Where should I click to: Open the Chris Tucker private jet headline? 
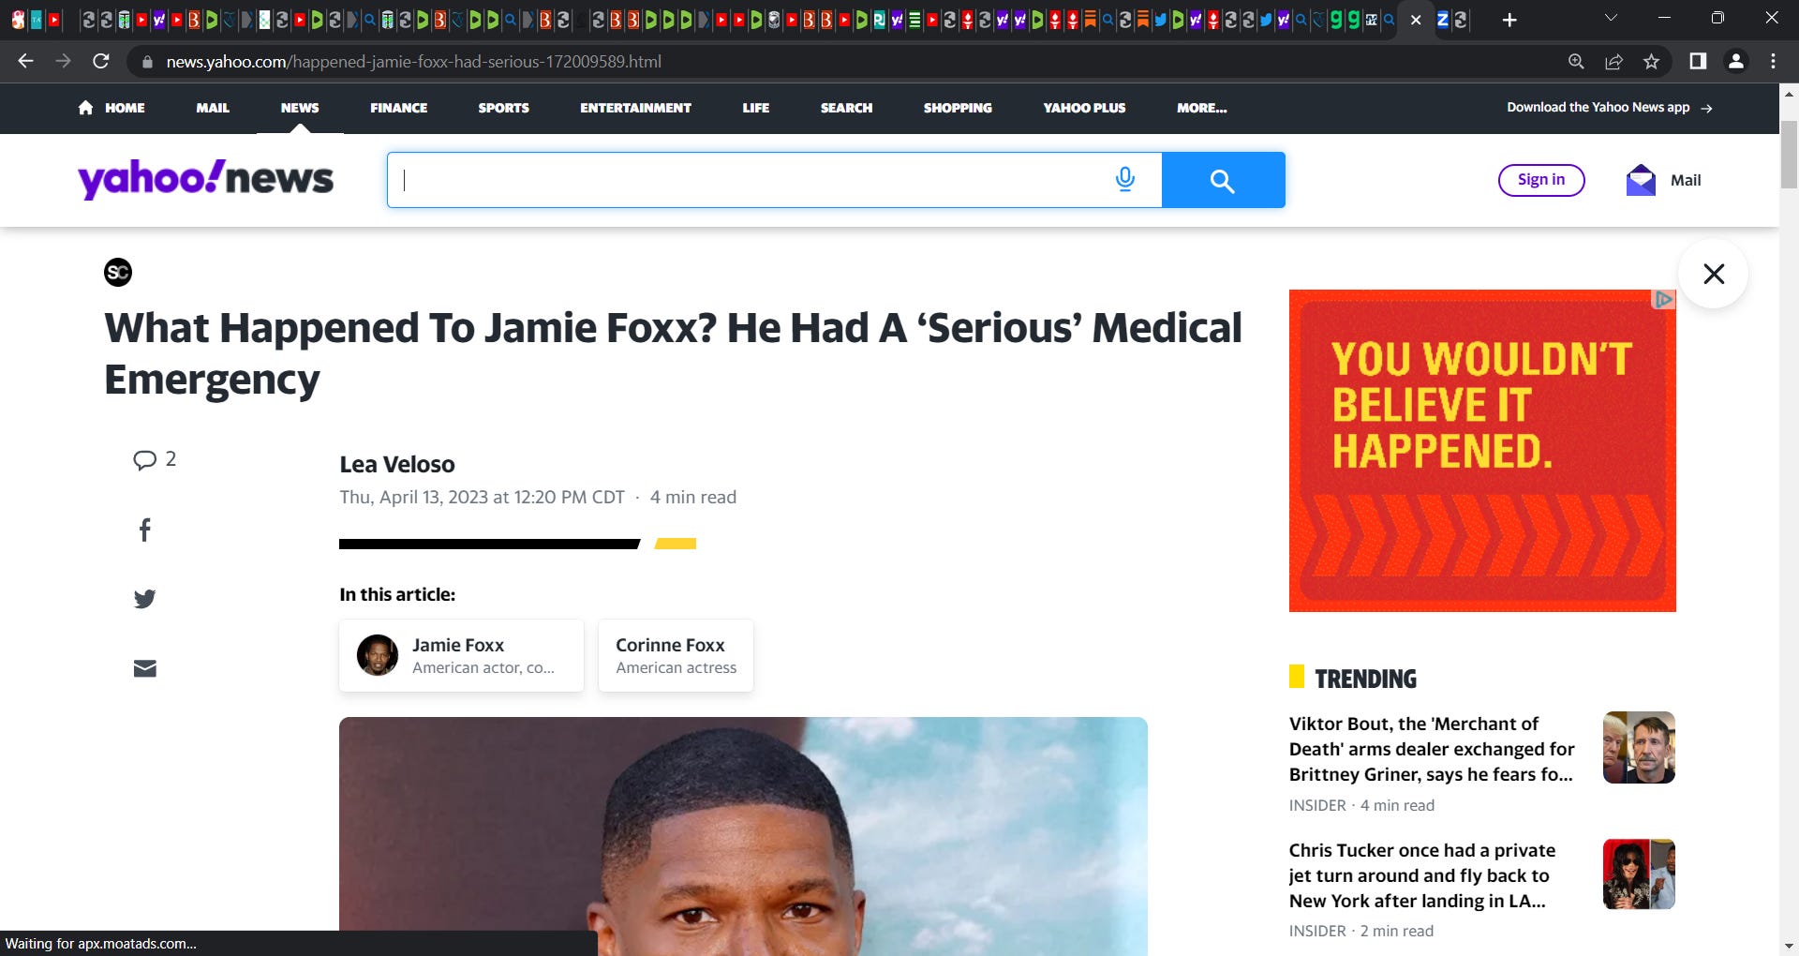(1421, 875)
